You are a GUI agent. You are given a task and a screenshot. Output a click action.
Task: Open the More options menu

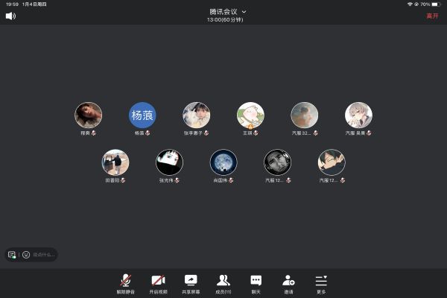pyautogui.click(x=321, y=282)
